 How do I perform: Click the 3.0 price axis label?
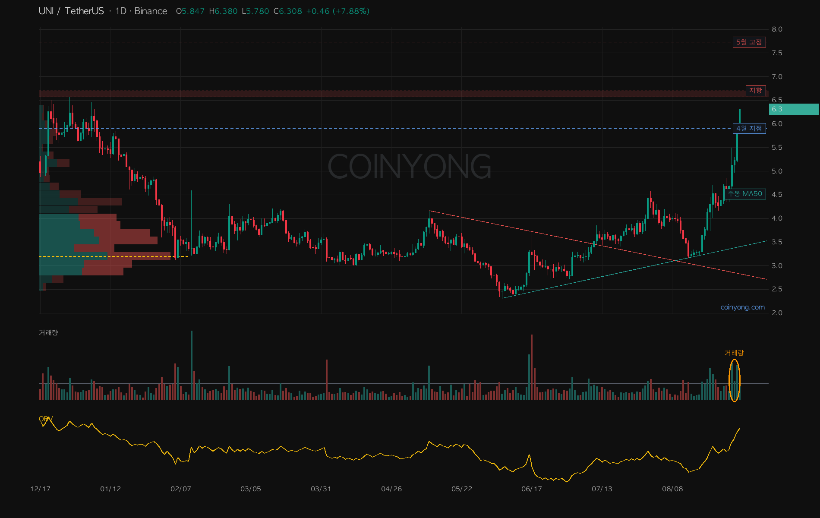(x=777, y=266)
